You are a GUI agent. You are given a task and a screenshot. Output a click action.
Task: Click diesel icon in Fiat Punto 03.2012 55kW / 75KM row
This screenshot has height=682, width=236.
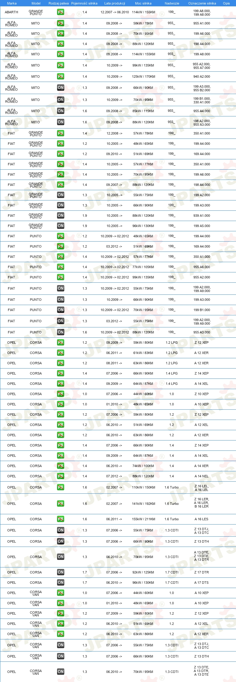pos(61,321)
